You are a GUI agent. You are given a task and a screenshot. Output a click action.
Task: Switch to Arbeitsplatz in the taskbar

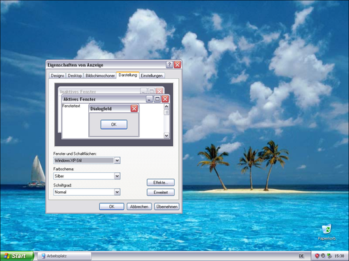click(64, 256)
